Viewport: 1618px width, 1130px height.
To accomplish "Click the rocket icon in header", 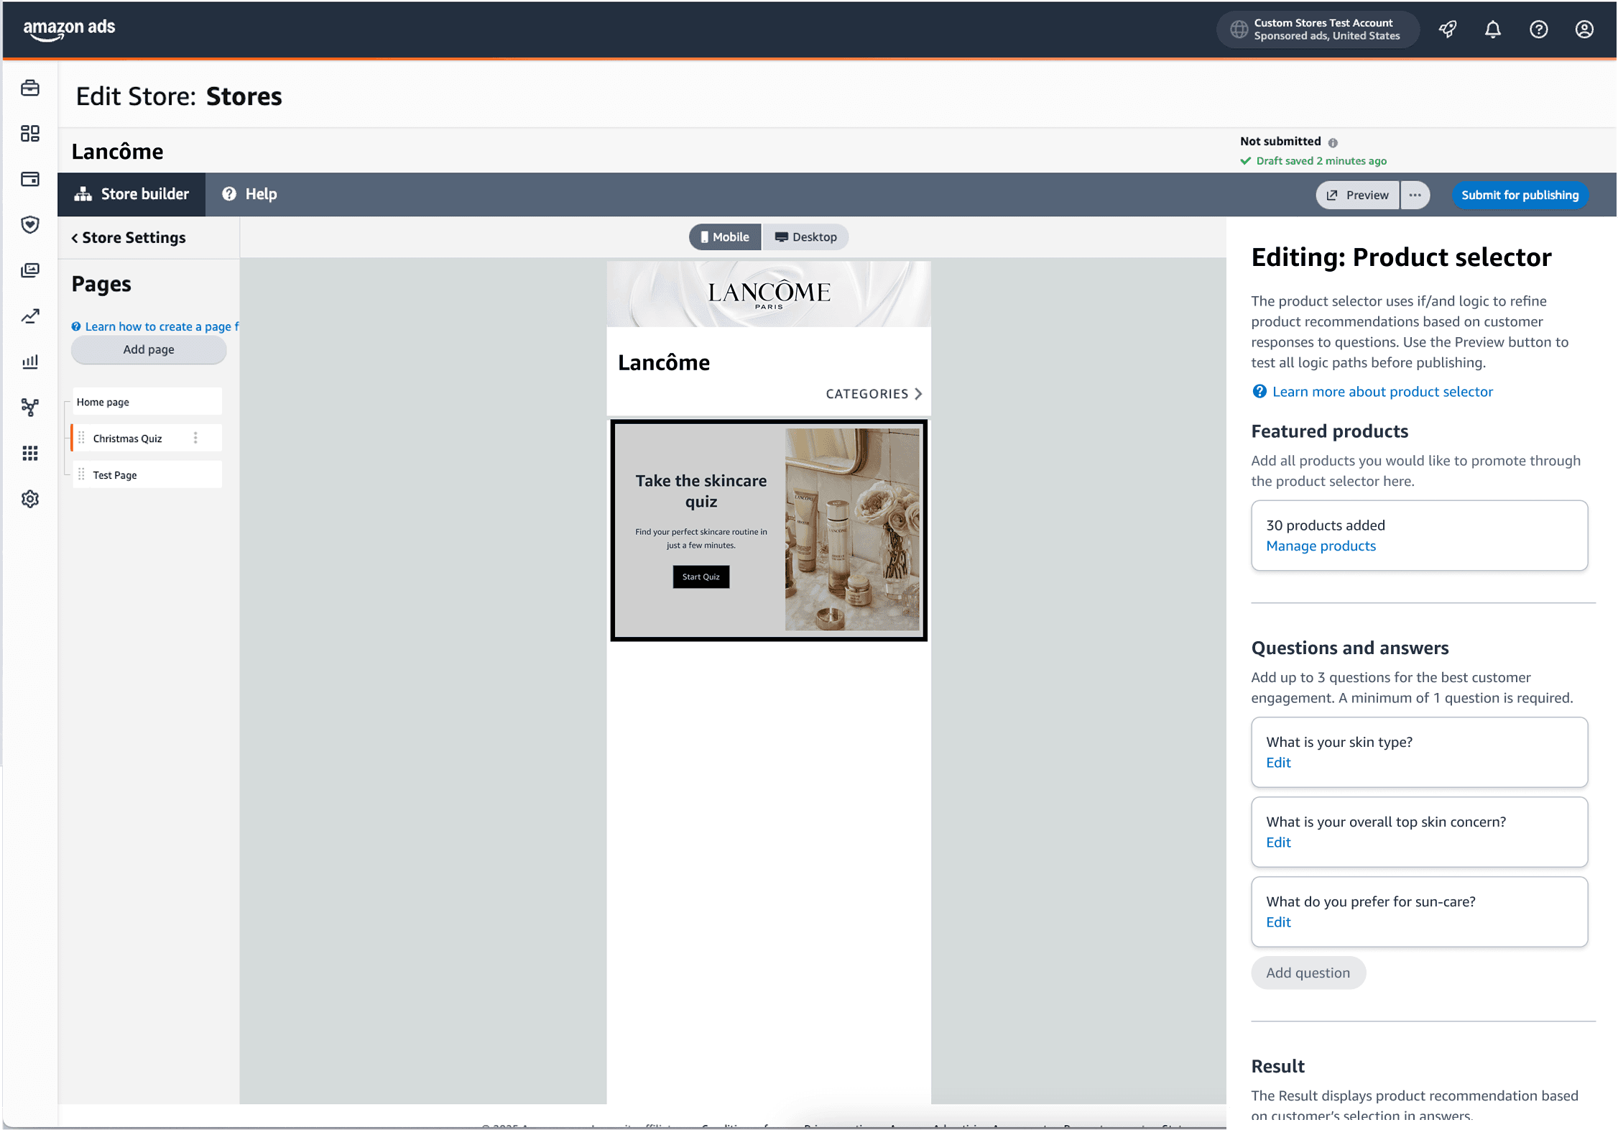I will coord(1447,29).
